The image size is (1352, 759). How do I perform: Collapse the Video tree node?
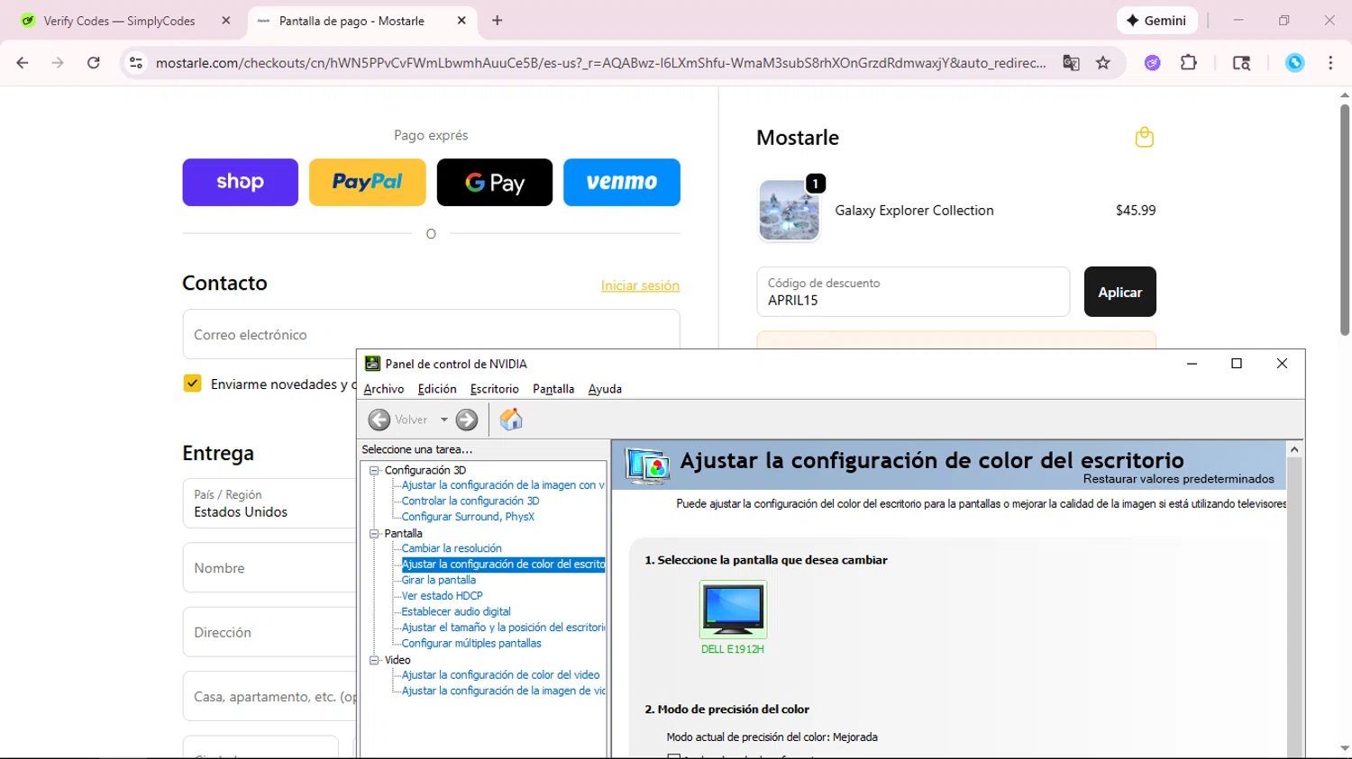tap(374, 660)
